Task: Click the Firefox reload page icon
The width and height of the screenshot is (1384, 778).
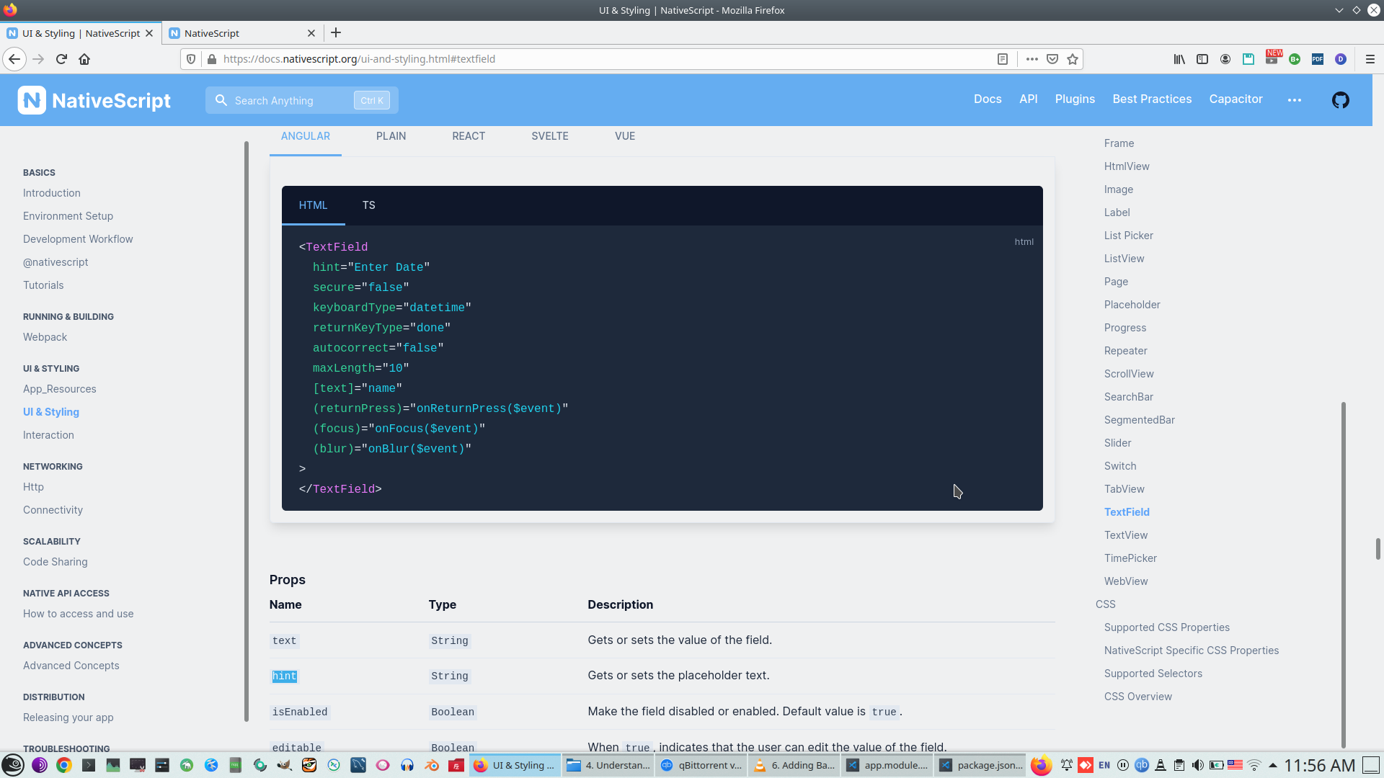Action: (x=61, y=59)
